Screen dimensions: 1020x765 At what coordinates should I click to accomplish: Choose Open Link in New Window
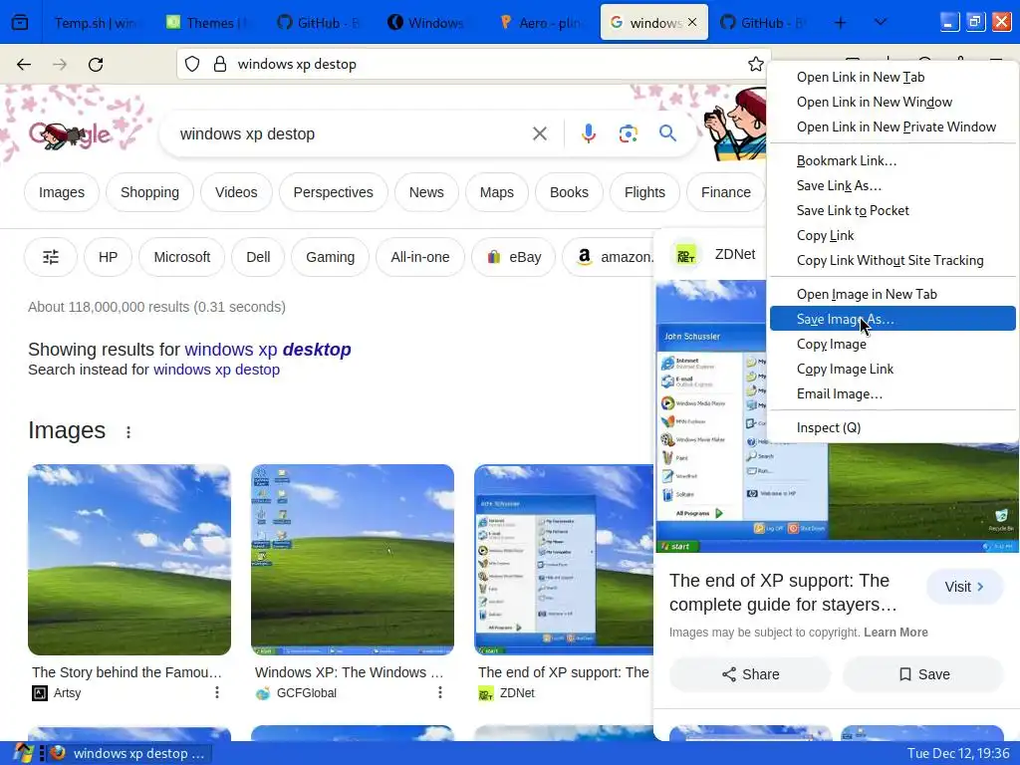pyautogui.click(x=892, y=103)
